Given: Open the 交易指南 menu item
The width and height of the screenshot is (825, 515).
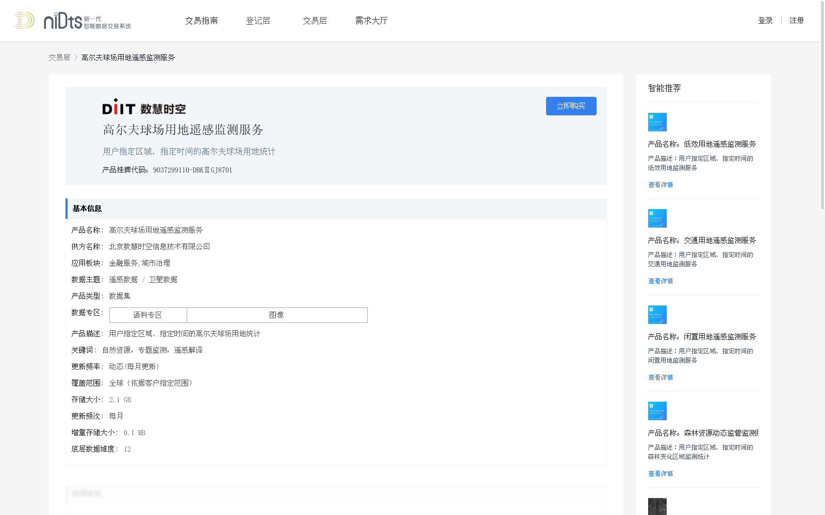Looking at the screenshot, I should (x=202, y=21).
